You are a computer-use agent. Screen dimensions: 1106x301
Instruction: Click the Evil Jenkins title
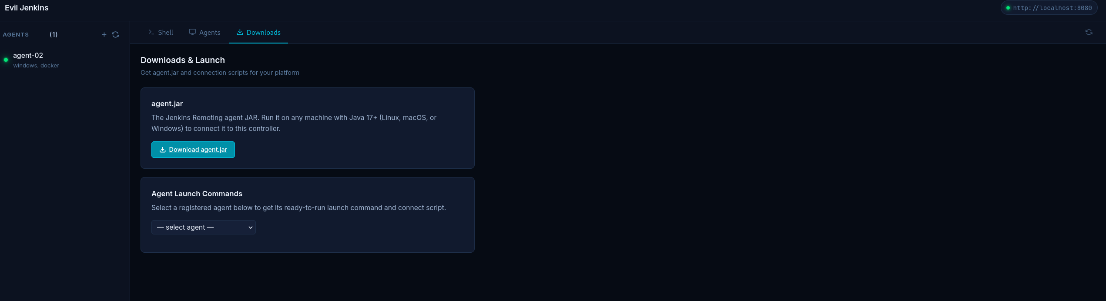[27, 7]
